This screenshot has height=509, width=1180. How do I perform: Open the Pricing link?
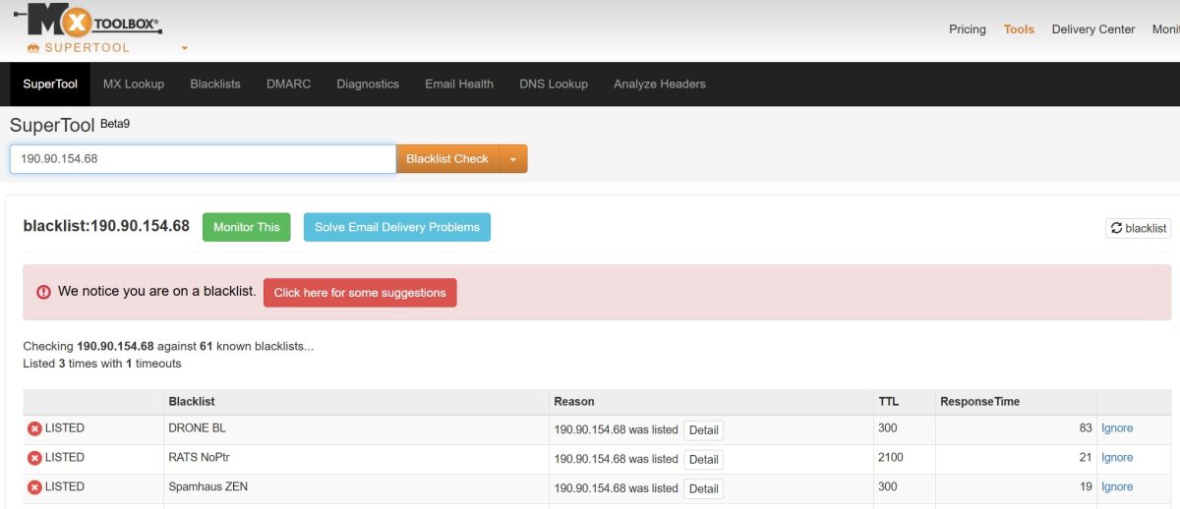[x=968, y=29]
